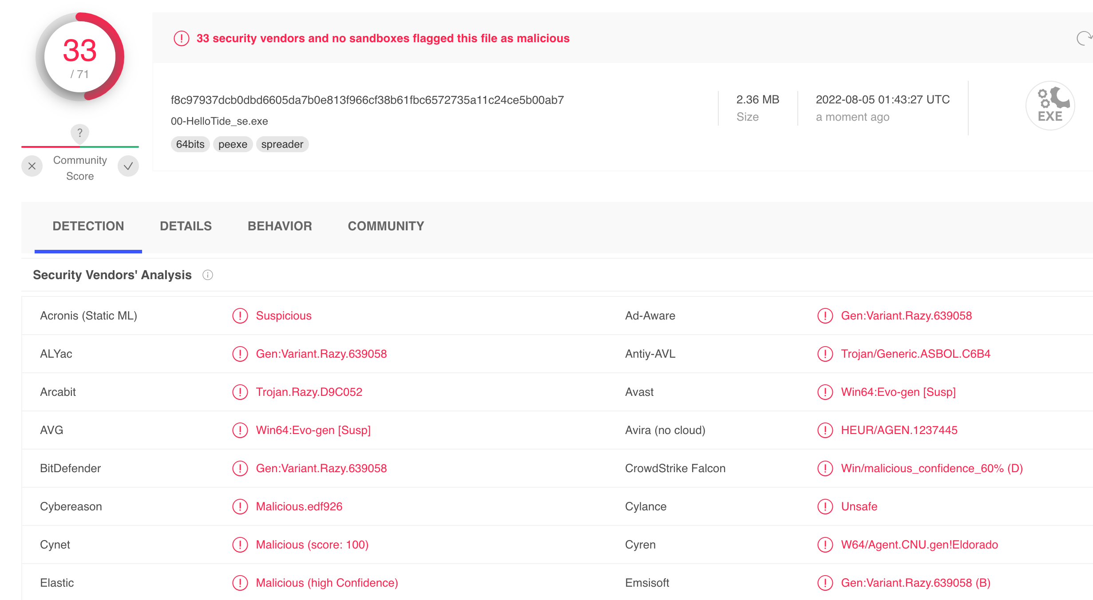Click the 00-HelloTide_se.exe file name
The image size is (1093, 600).
[x=219, y=122]
